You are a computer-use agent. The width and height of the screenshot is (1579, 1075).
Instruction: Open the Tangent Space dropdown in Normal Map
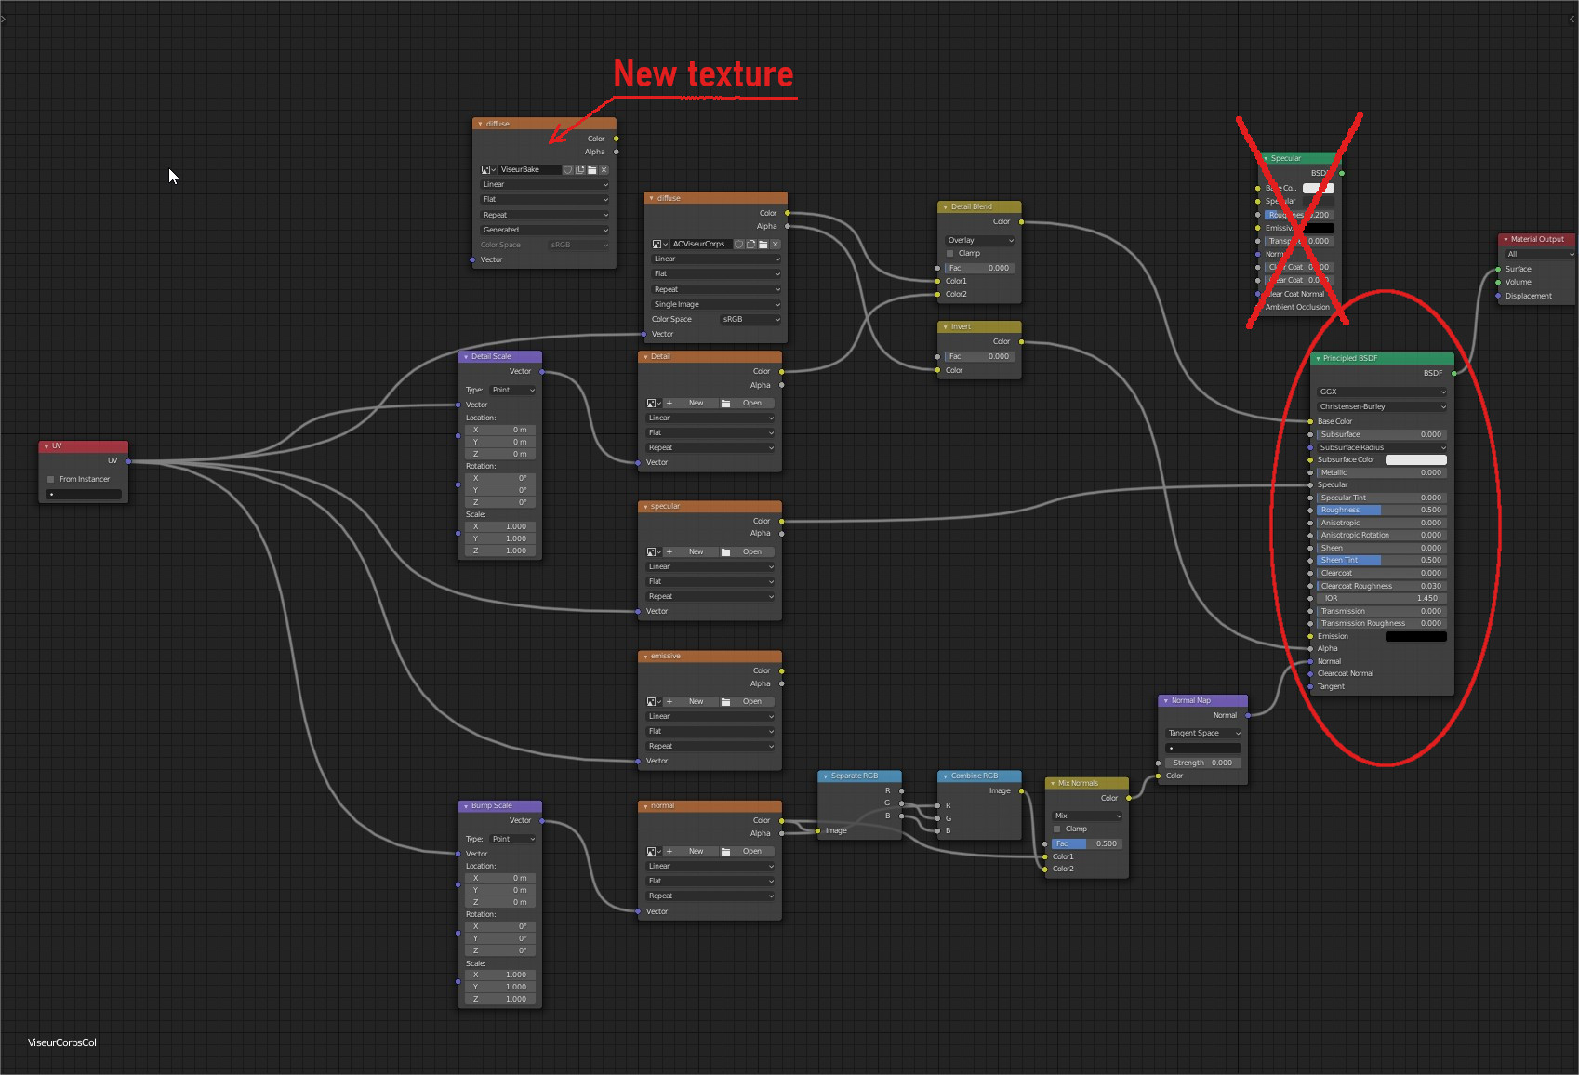(1203, 734)
